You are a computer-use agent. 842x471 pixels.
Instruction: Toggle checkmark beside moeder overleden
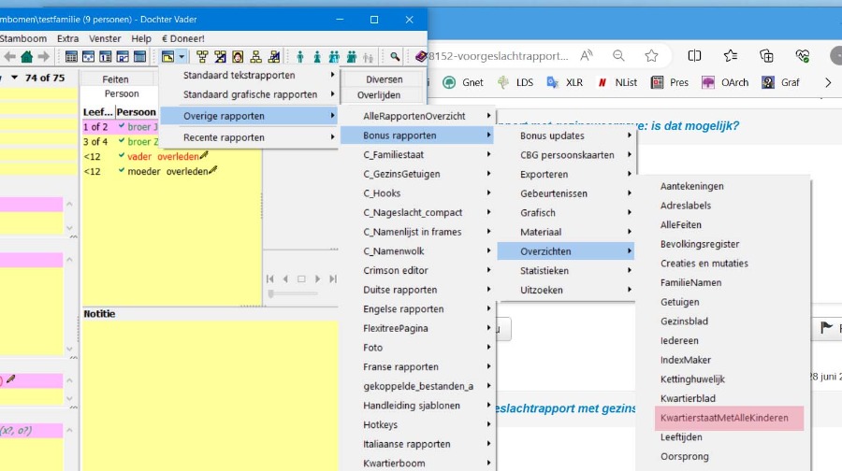122,171
